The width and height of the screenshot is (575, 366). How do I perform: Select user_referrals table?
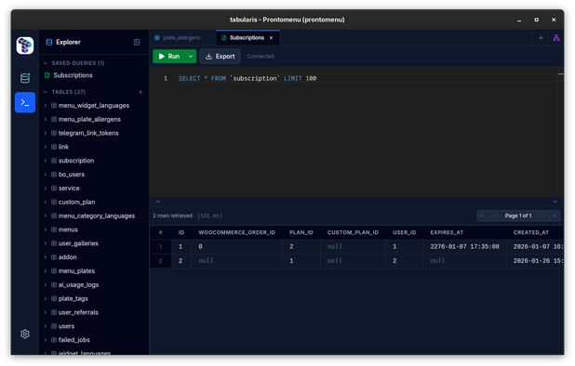click(78, 312)
